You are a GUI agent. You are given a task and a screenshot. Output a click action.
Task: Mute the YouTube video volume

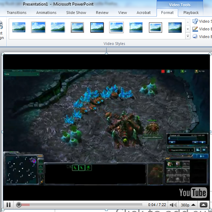tap(173, 205)
